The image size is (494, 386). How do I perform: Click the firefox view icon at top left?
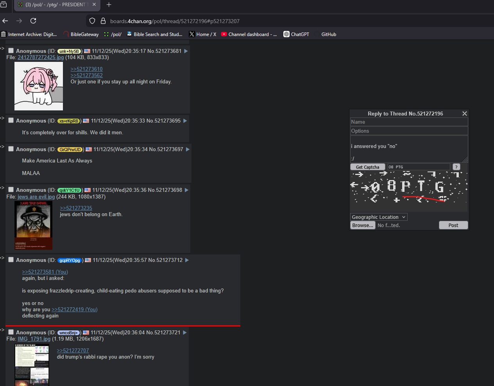(x=4, y=5)
